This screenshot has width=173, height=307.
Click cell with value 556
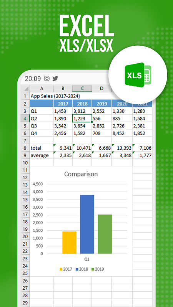point(101,119)
